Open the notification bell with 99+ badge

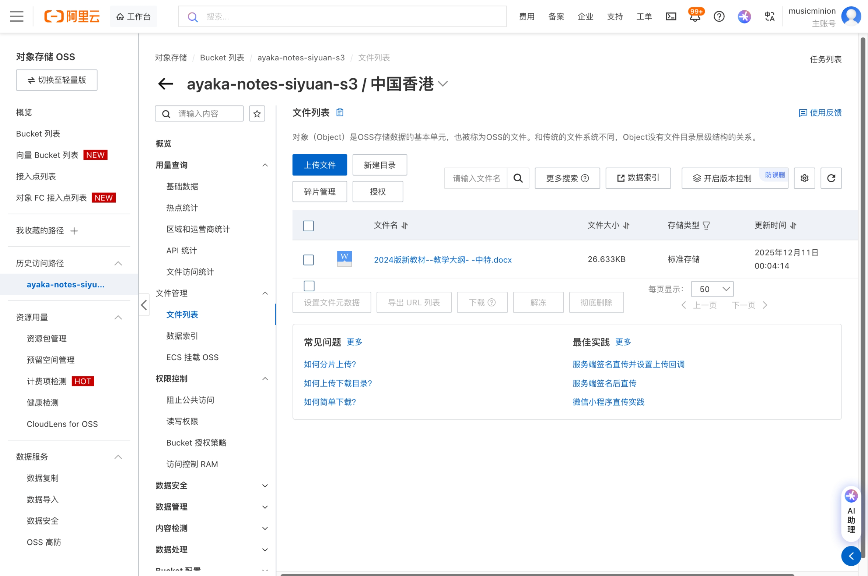pyautogui.click(x=695, y=17)
